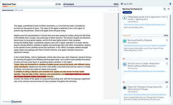
Task: Click the Copyleaks logo
Action: click(x=17, y=102)
